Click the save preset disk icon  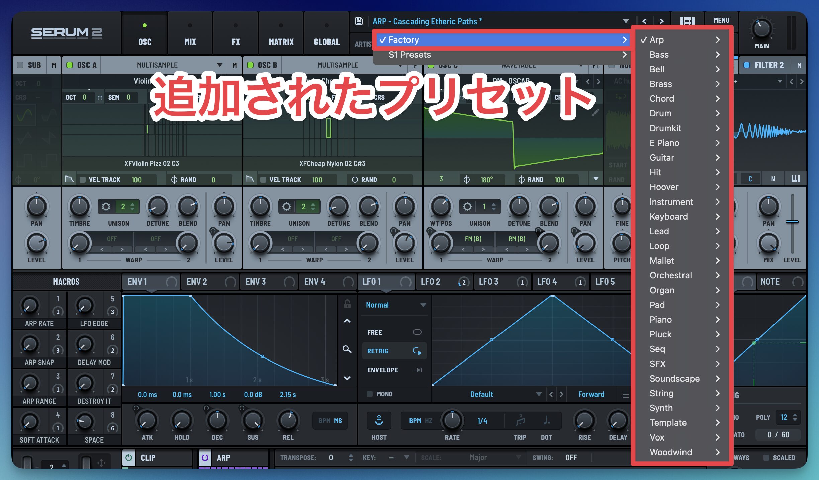pyautogui.click(x=359, y=21)
